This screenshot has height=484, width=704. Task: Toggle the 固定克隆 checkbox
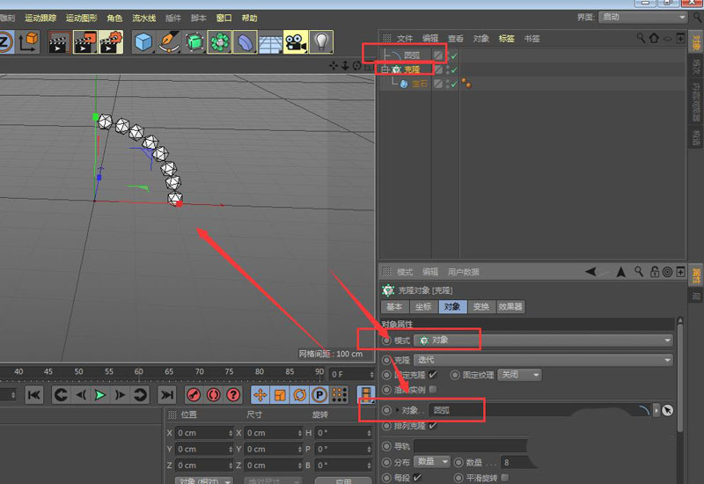(x=432, y=375)
